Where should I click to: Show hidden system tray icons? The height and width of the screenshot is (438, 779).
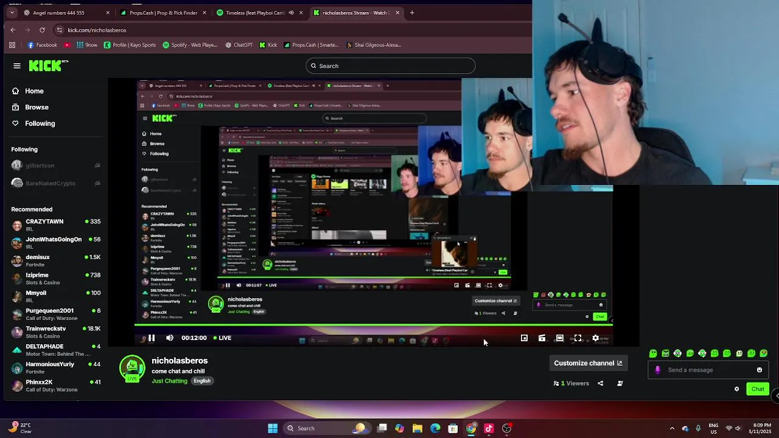(672, 428)
